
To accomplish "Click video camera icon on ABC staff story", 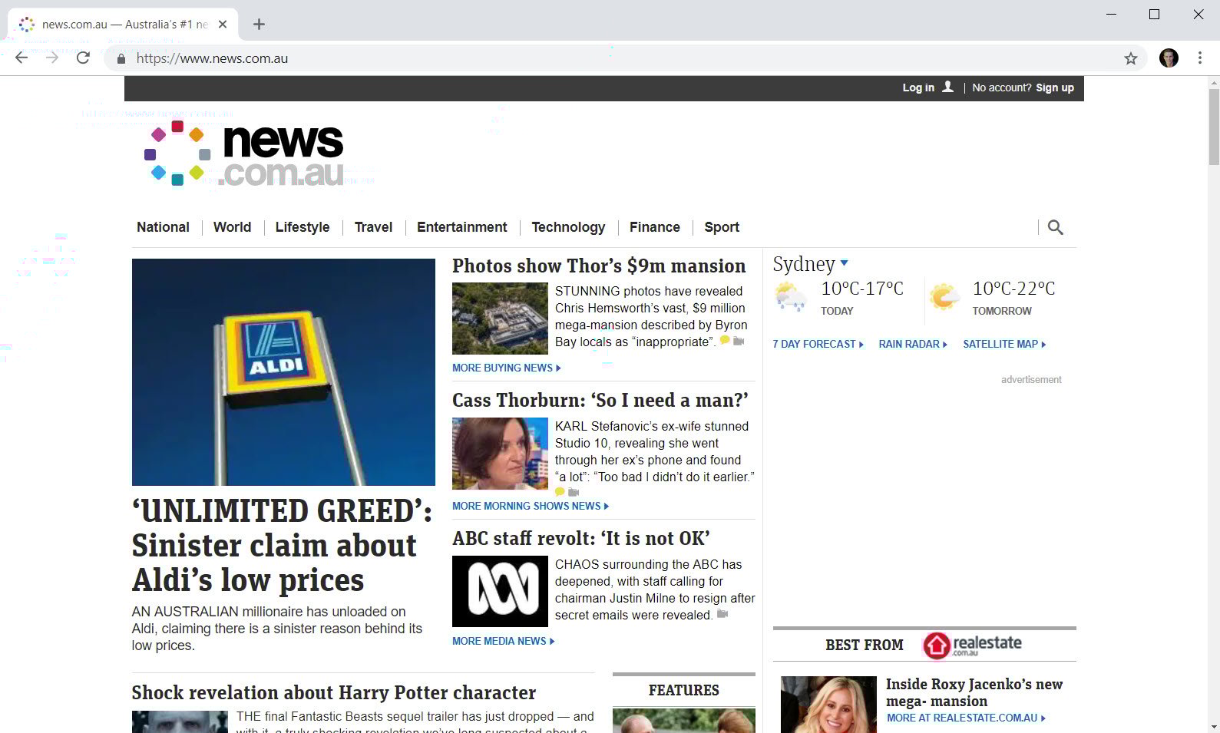I will pyautogui.click(x=722, y=614).
